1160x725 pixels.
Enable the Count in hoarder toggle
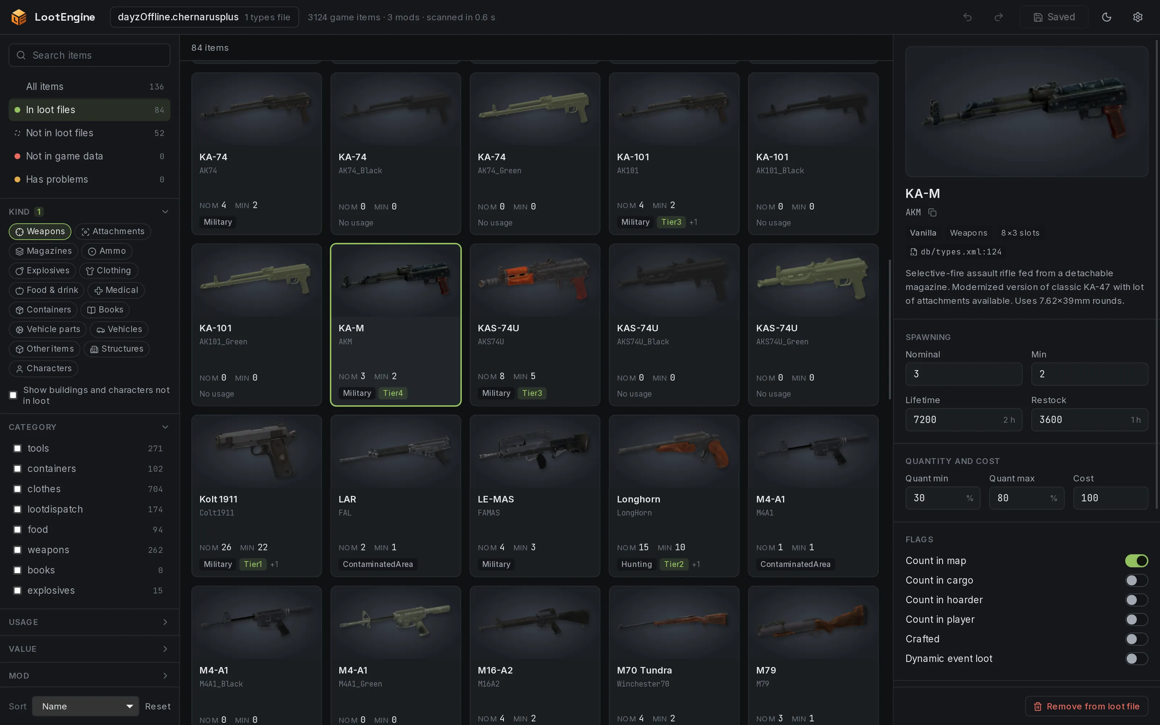tap(1136, 600)
